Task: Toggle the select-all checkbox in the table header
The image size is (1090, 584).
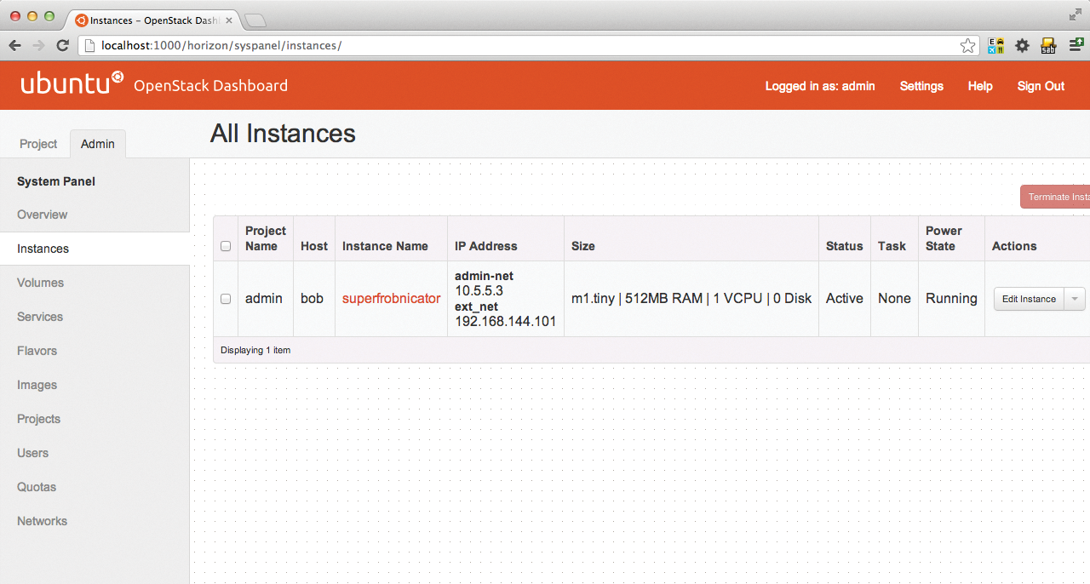Action: click(226, 246)
